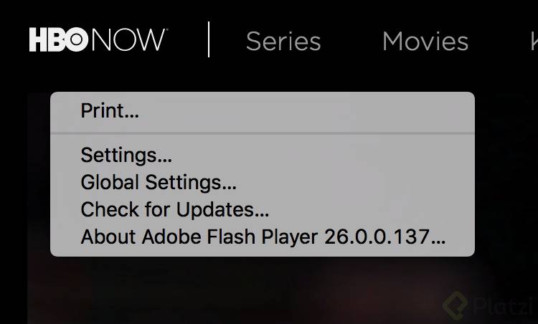This screenshot has height=324, width=538.
Task: Open the cut-off nav item after Movies
Action: pos(534,42)
